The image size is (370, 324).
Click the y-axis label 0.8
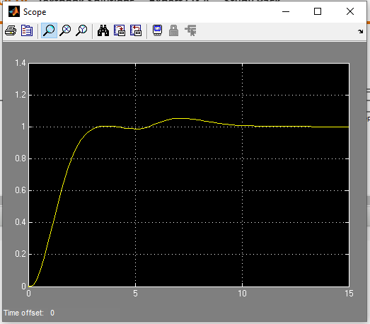coord(21,158)
